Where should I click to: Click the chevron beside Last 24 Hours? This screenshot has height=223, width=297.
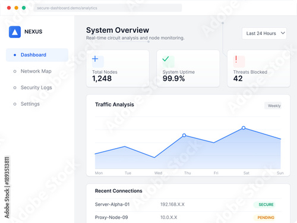pyautogui.click(x=283, y=33)
